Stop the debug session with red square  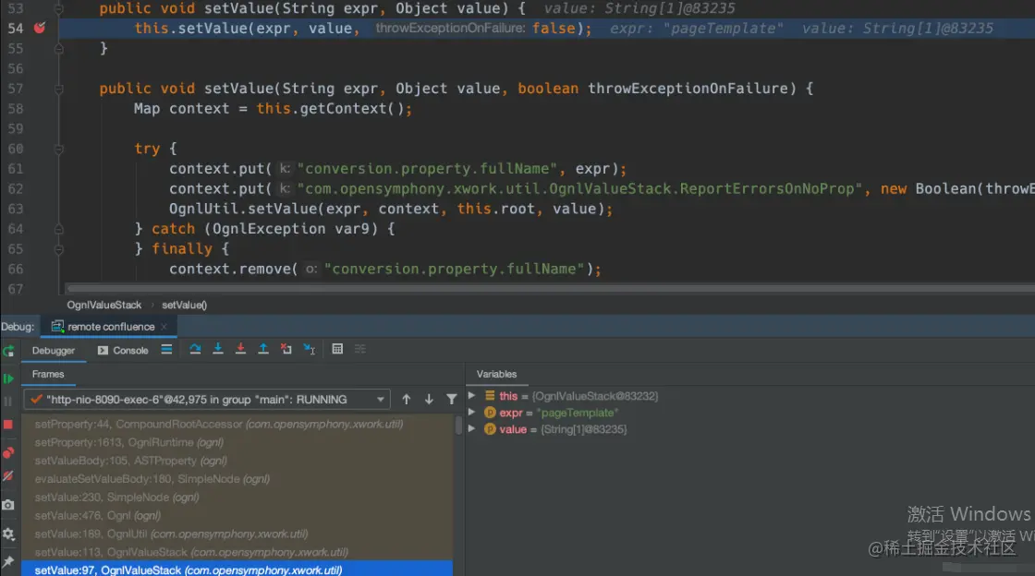pyautogui.click(x=8, y=425)
